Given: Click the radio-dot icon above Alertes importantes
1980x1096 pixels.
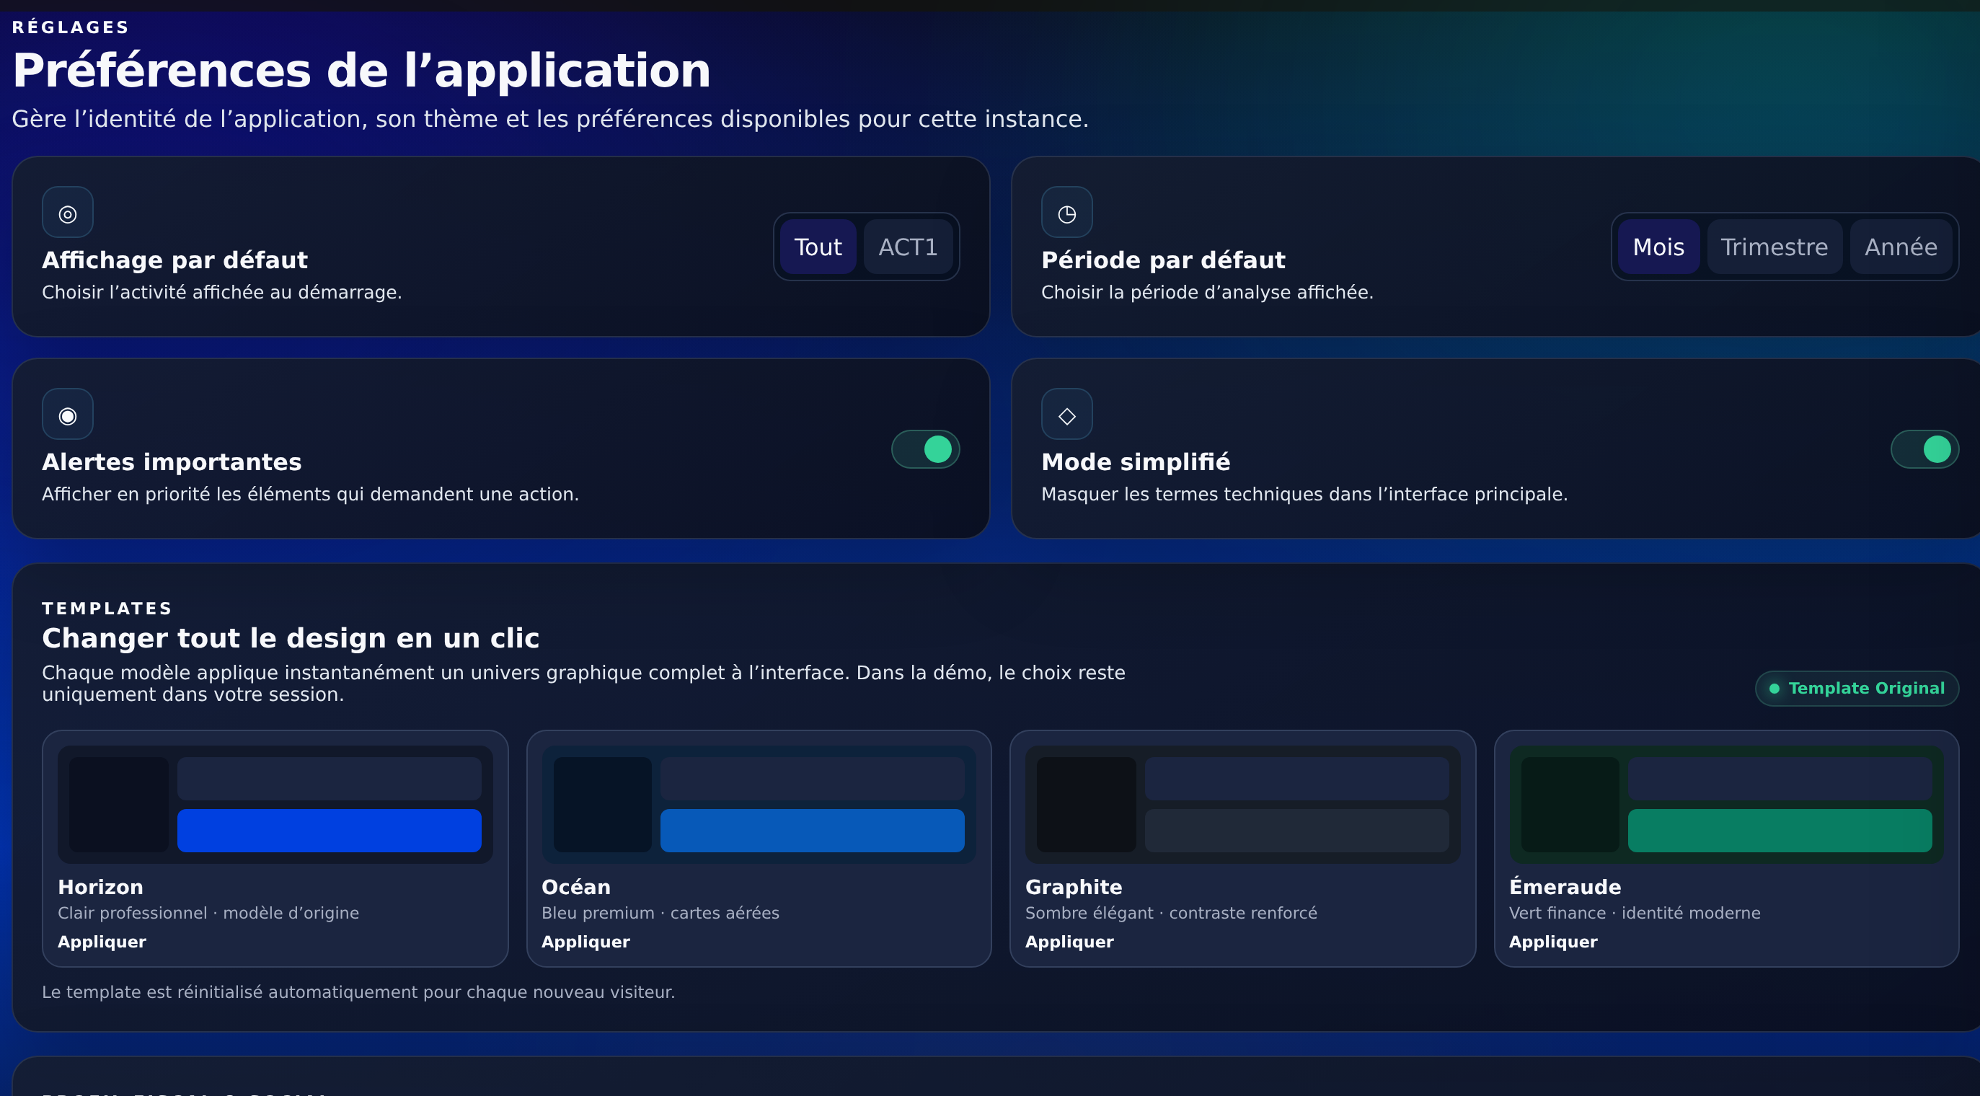Looking at the screenshot, I should 68,415.
